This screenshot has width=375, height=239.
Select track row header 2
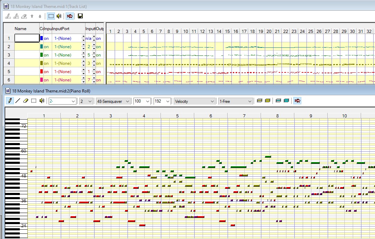point(9,47)
